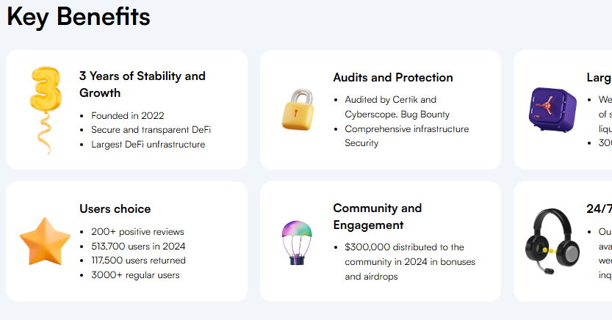Viewport: 612px width, 320px height.
Task: Click the Audits and Protection title
Action: [392, 77]
